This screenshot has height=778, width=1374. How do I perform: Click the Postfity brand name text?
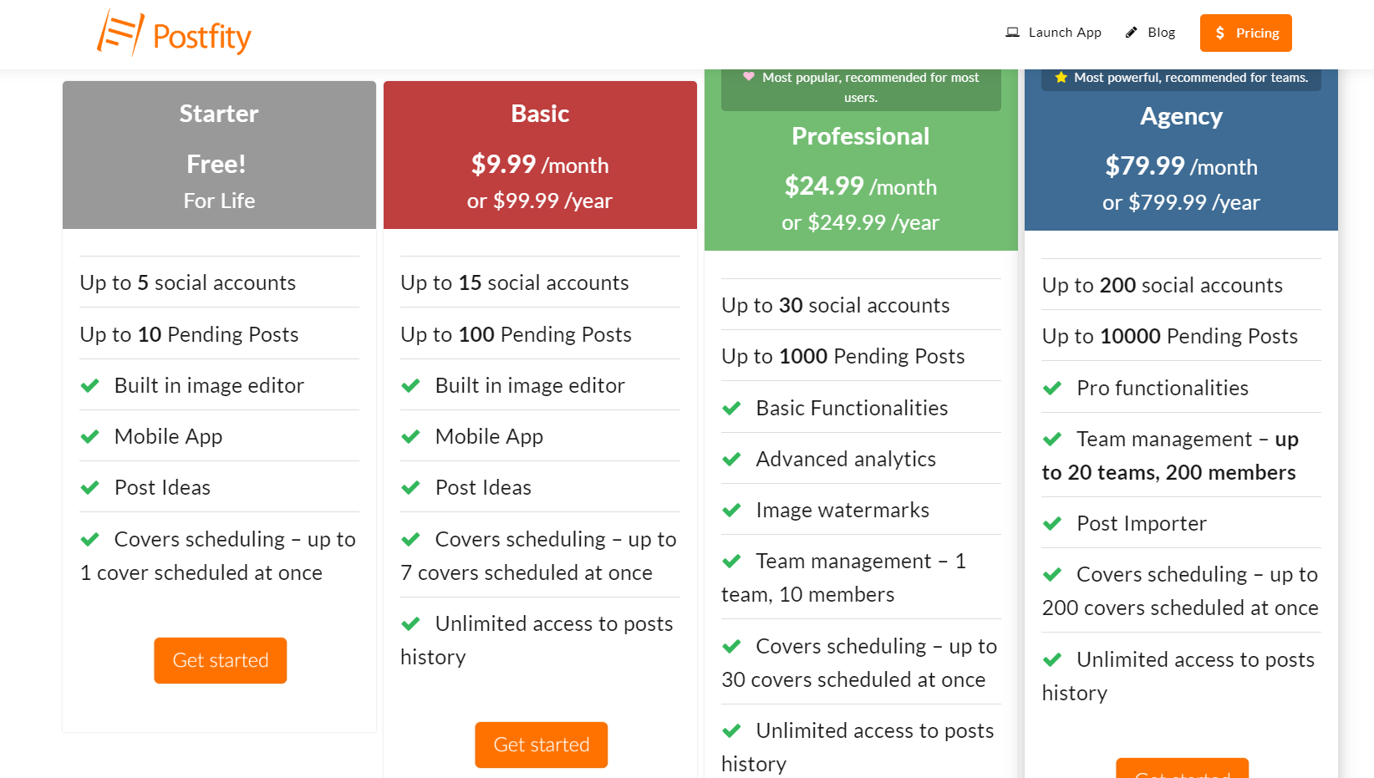(x=201, y=37)
